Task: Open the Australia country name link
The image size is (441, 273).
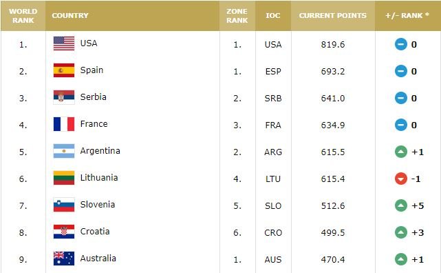Action: [x=98, y=259]
